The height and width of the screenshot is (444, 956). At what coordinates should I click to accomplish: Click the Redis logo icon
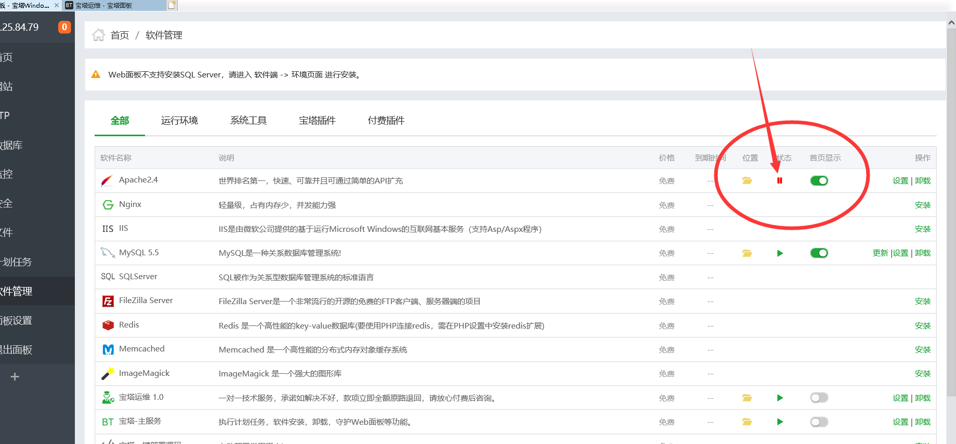click(x=108, y=325)
